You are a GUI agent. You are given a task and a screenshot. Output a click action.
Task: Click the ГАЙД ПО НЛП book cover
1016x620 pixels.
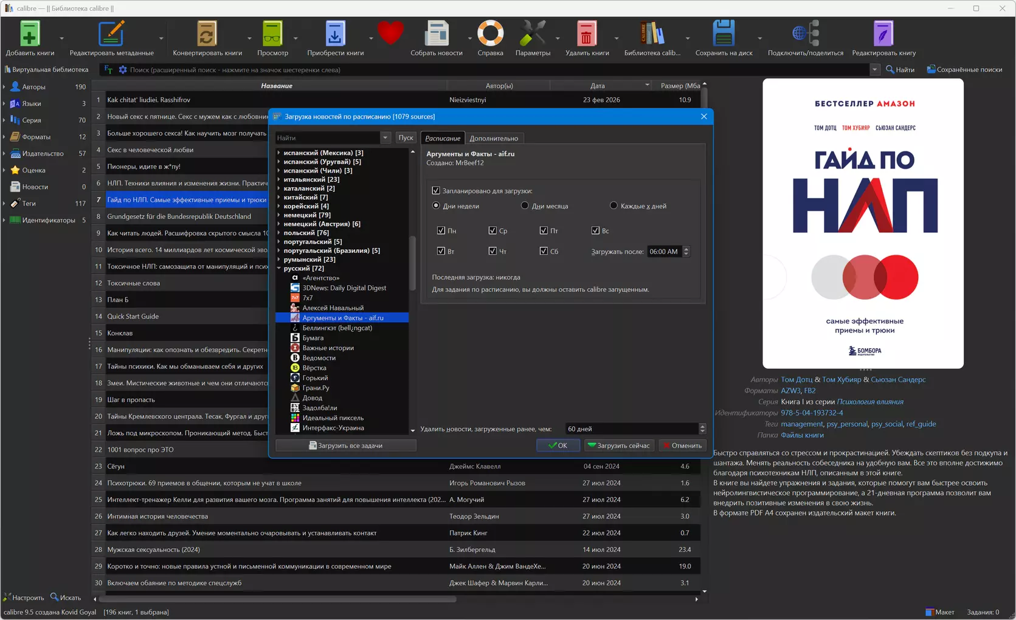click(x=863, y=223)
